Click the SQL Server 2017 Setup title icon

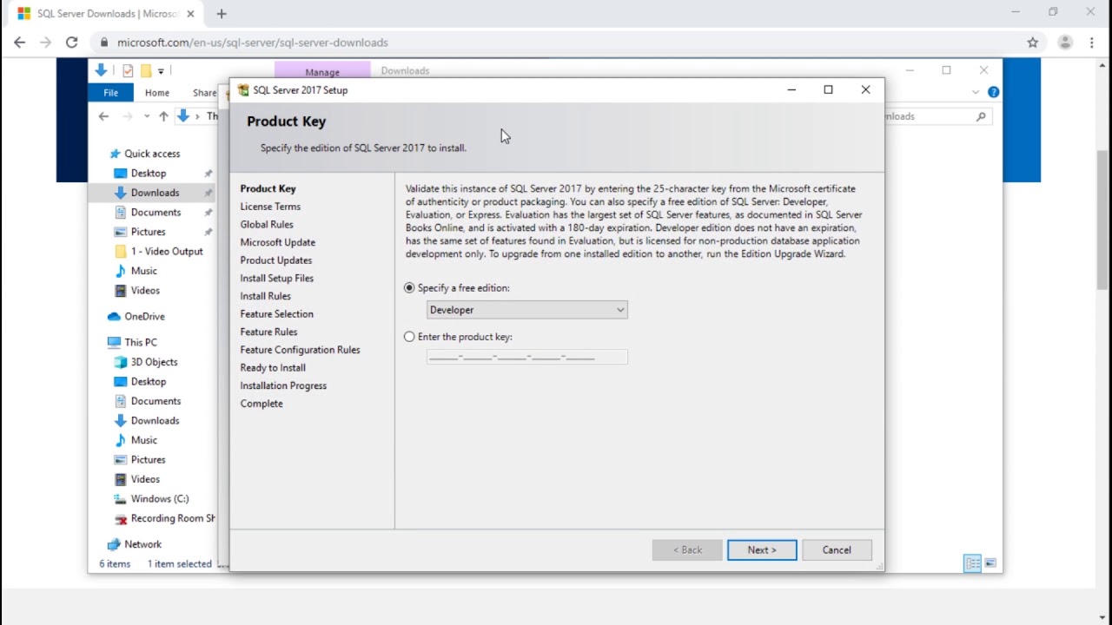click(x=243, y=90)
